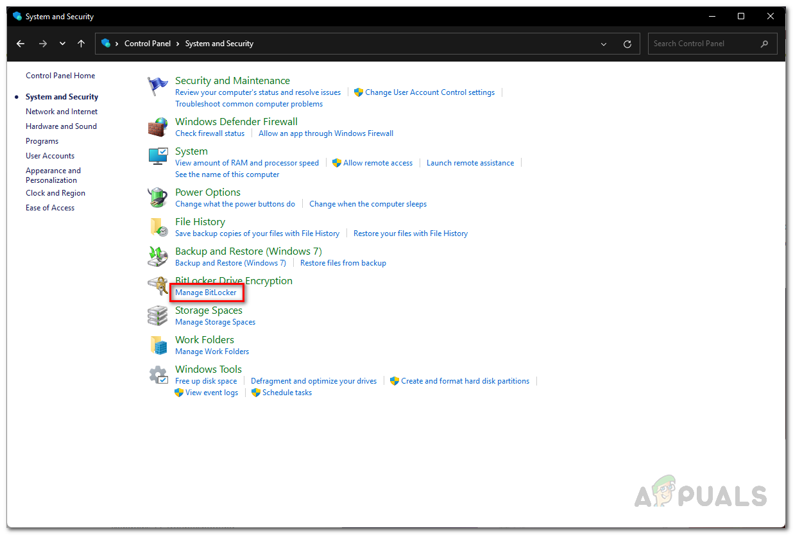The height and width of the screenshot is (535, 793).
Task: Select Hardware and Sound in sidebar
Action: click(x=61, y=126)
